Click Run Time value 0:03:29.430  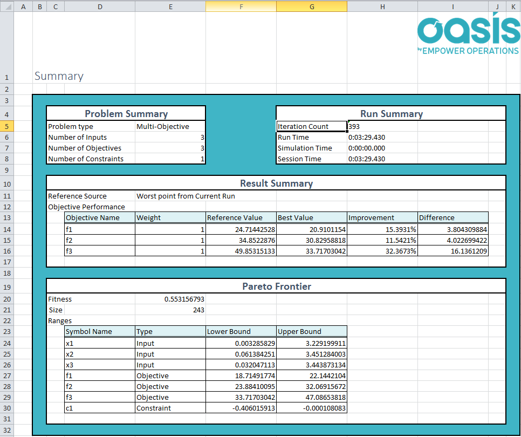(367, 137)
